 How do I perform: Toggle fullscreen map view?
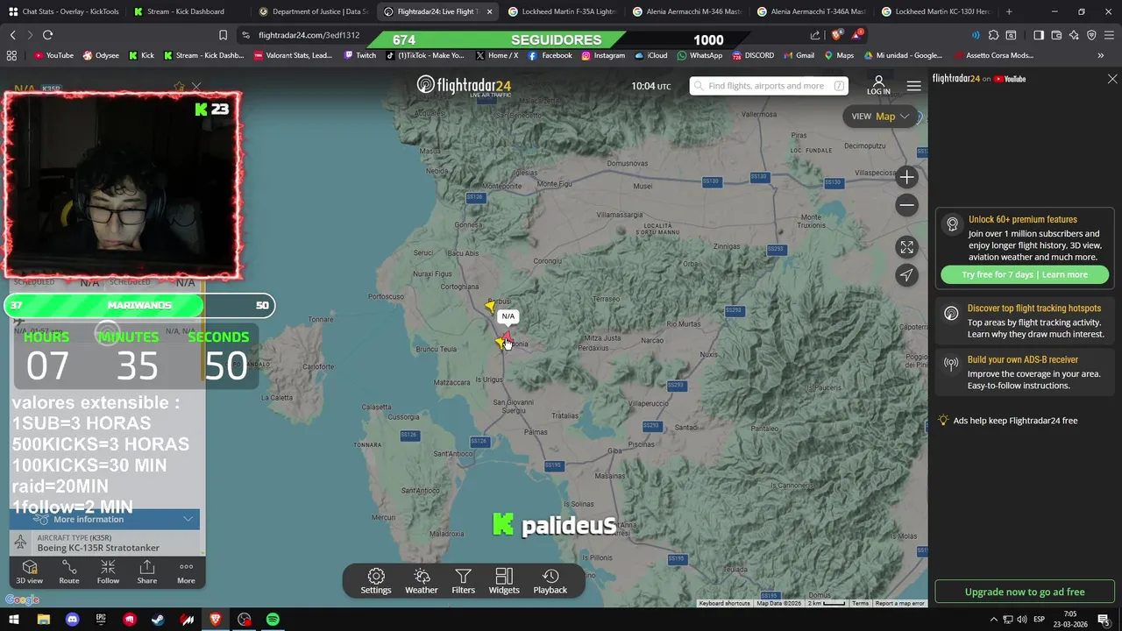907,247
